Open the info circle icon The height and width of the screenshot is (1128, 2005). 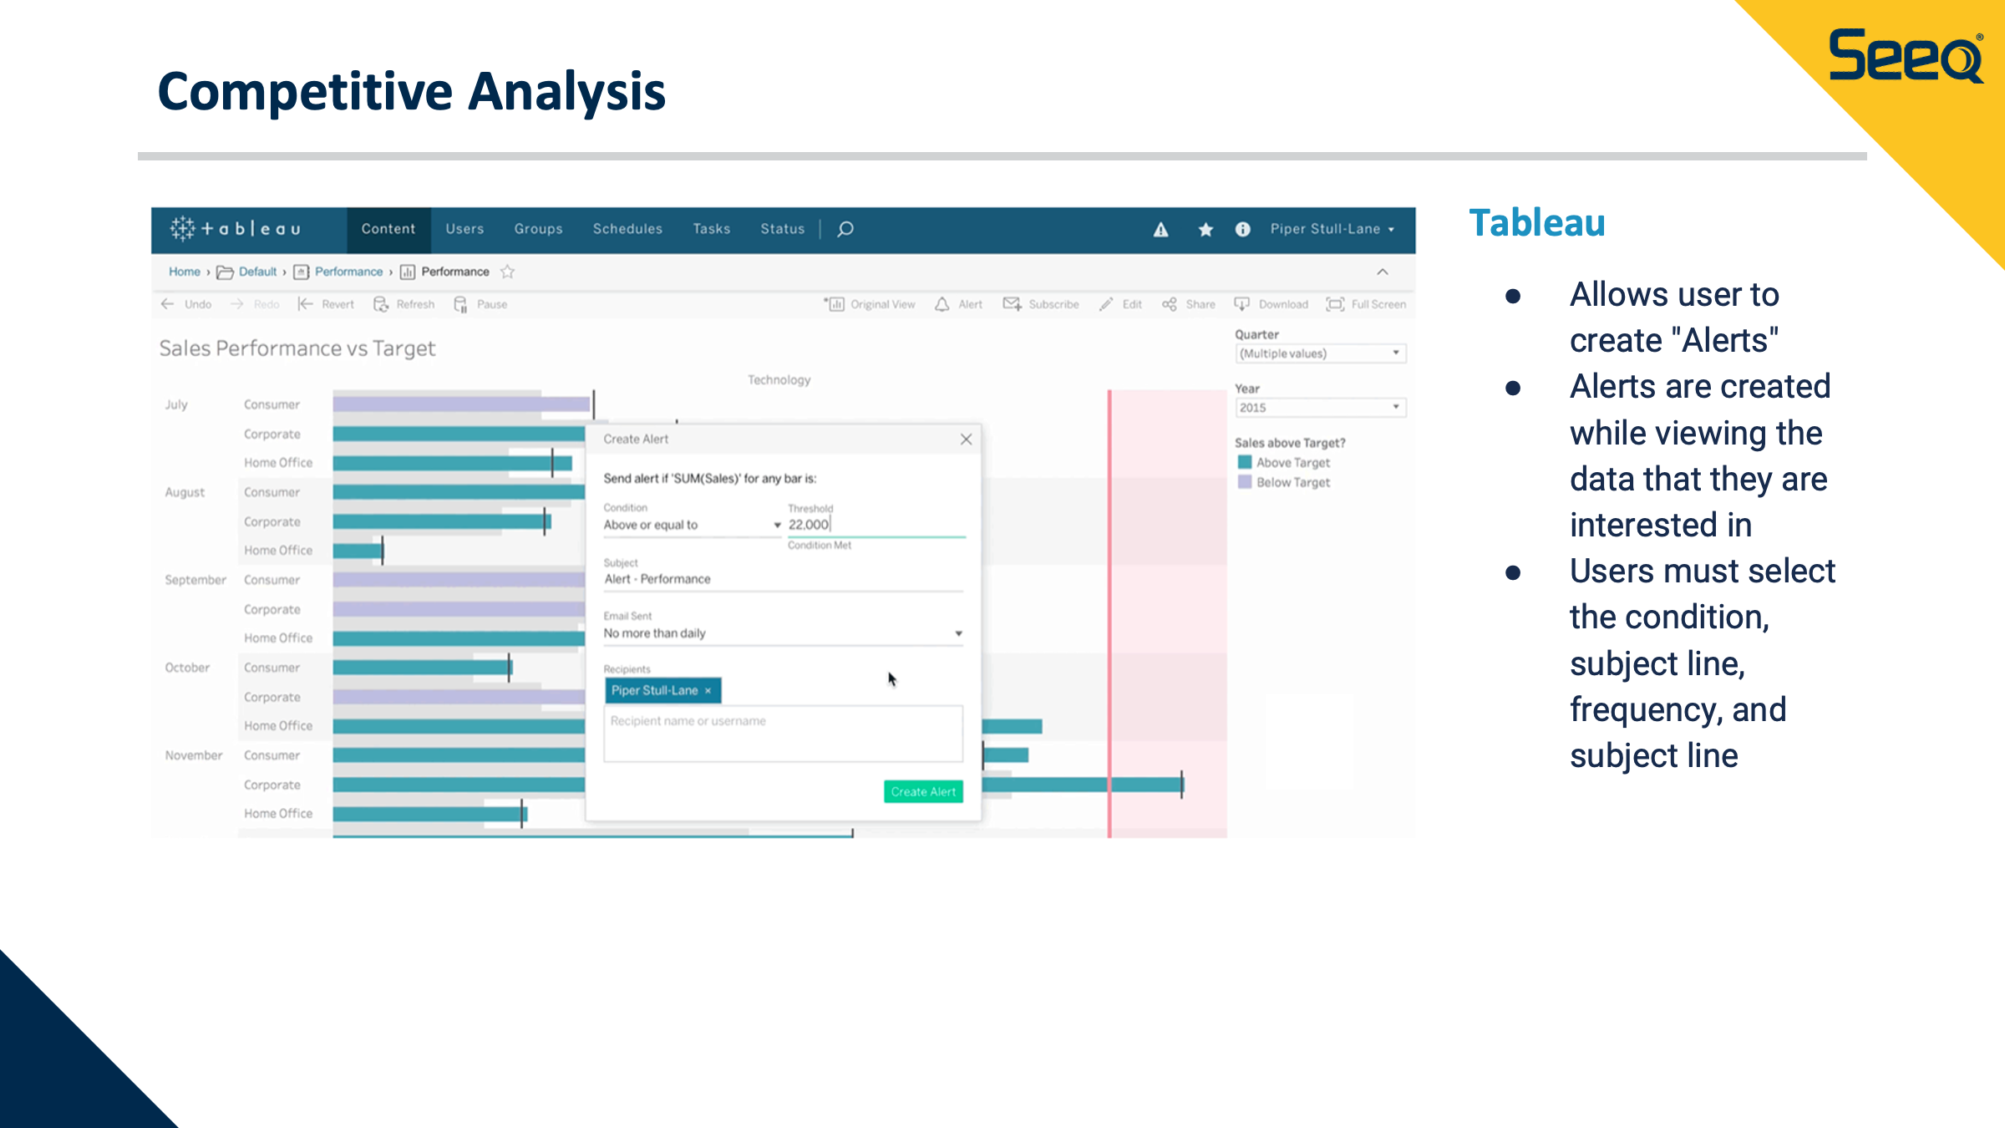tap(1242, 230)
